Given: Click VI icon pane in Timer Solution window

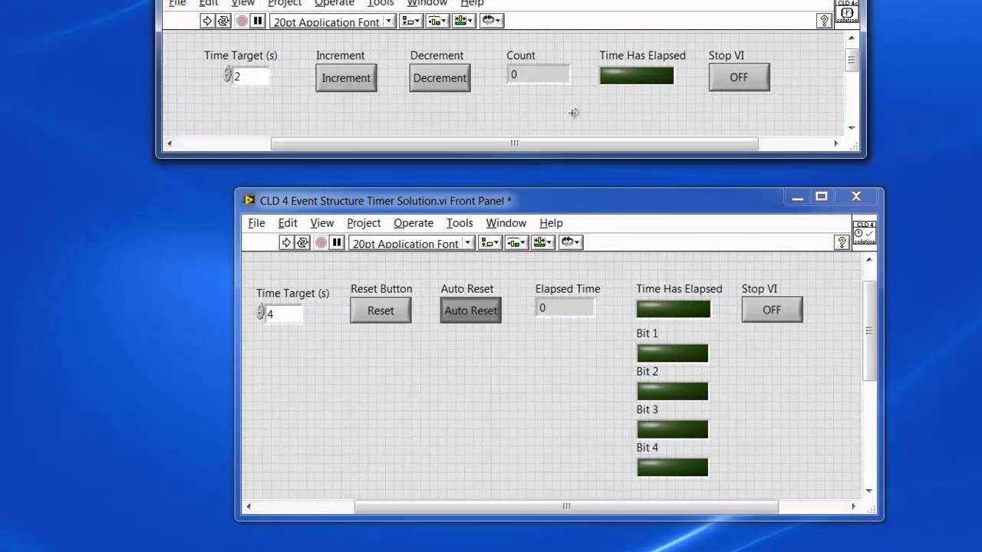Looking at the screenshot, I should (x=865, y=232).
